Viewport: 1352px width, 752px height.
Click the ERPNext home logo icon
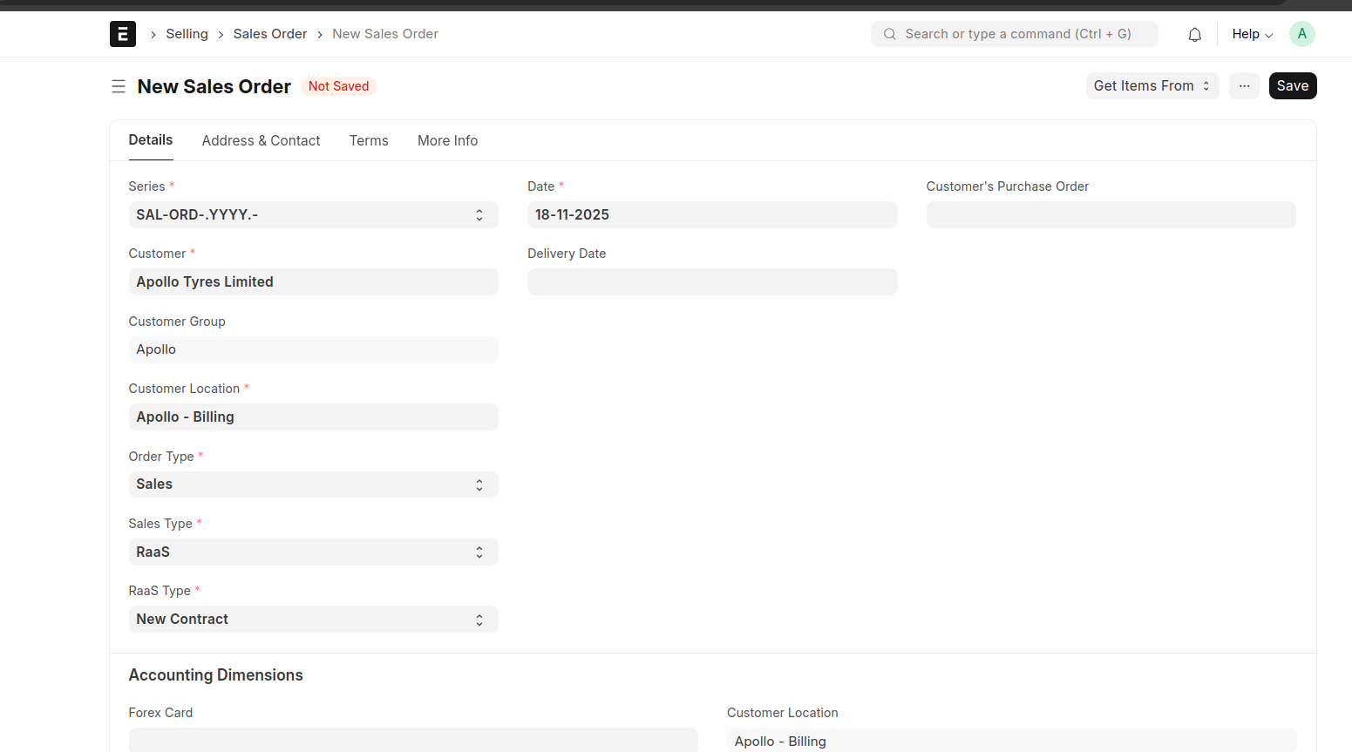pos(123,34)
